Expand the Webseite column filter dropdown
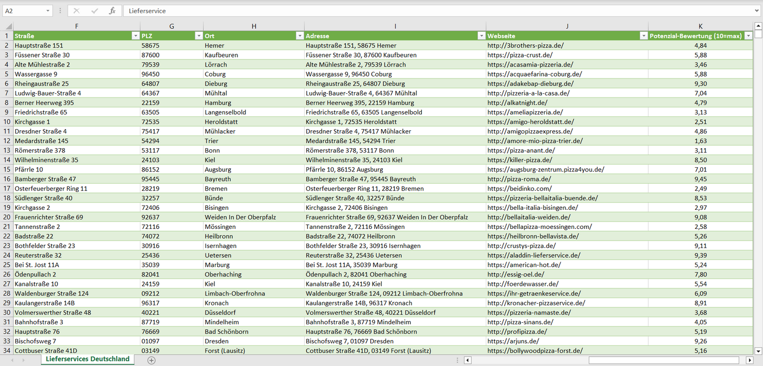The height and width of the screenshot is (366, 763). (x=643, y=36)
